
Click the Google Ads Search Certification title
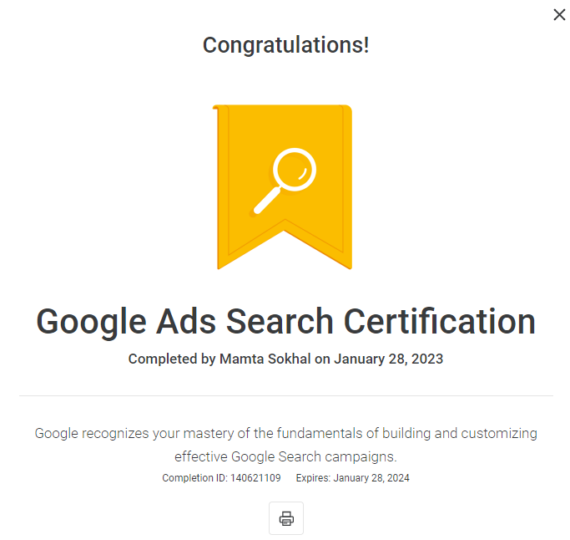point(285,321)
